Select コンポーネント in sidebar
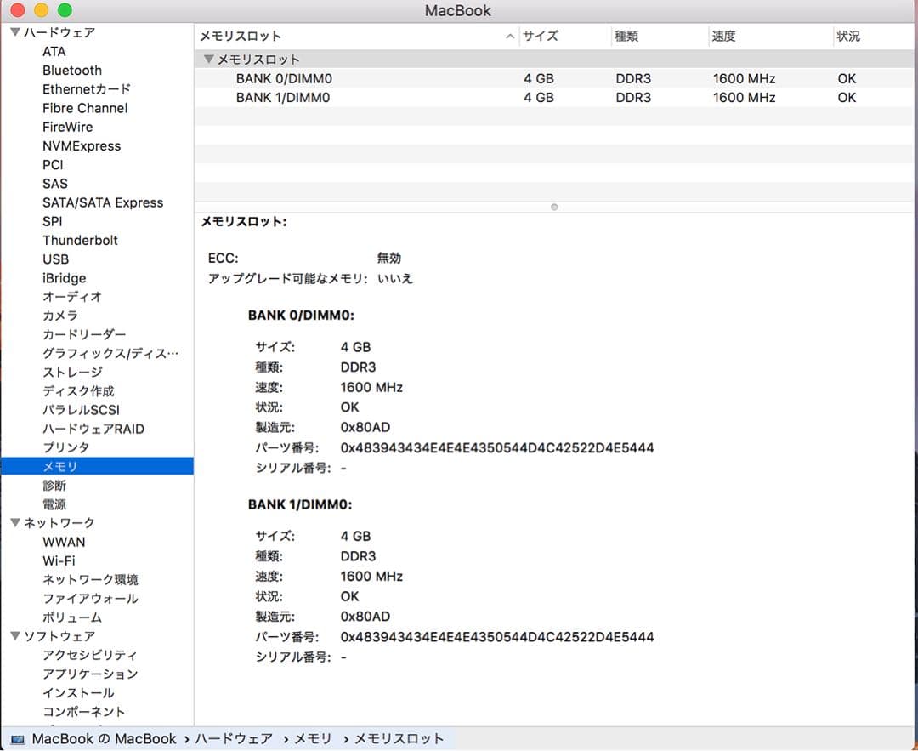This screenshot has width=918, height=751. click(84, 712)
